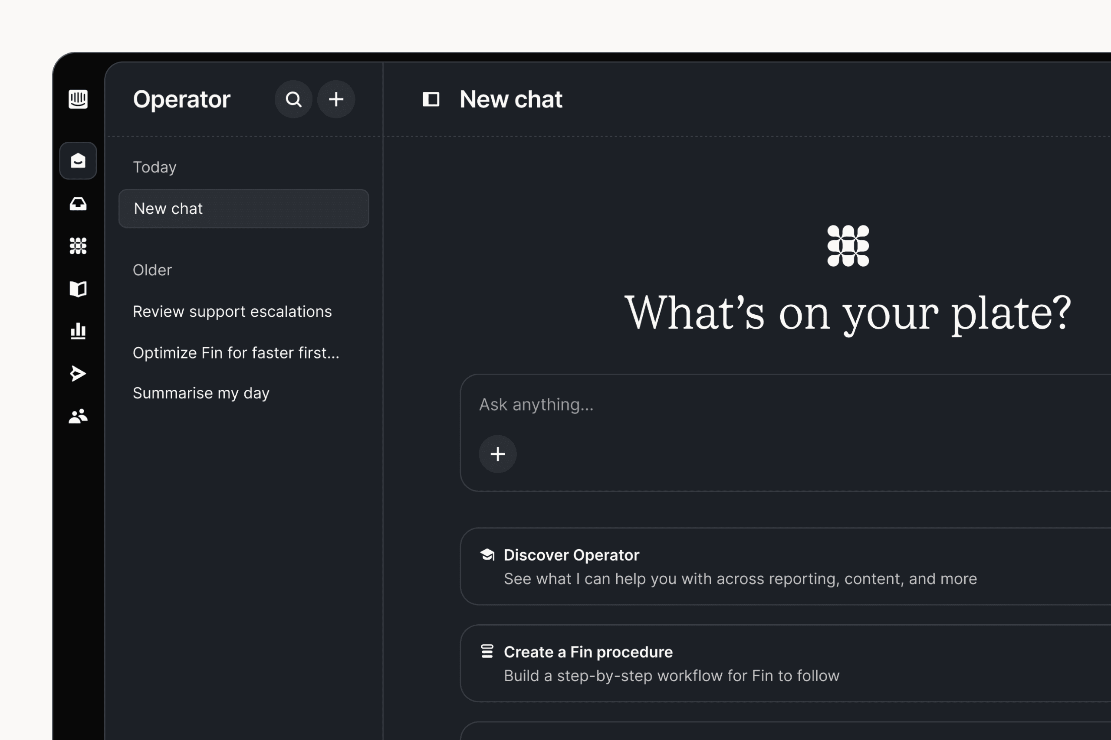Open the Discover Operator suggestion card
Screen dimensions: 1111x740
click(786, 566)
